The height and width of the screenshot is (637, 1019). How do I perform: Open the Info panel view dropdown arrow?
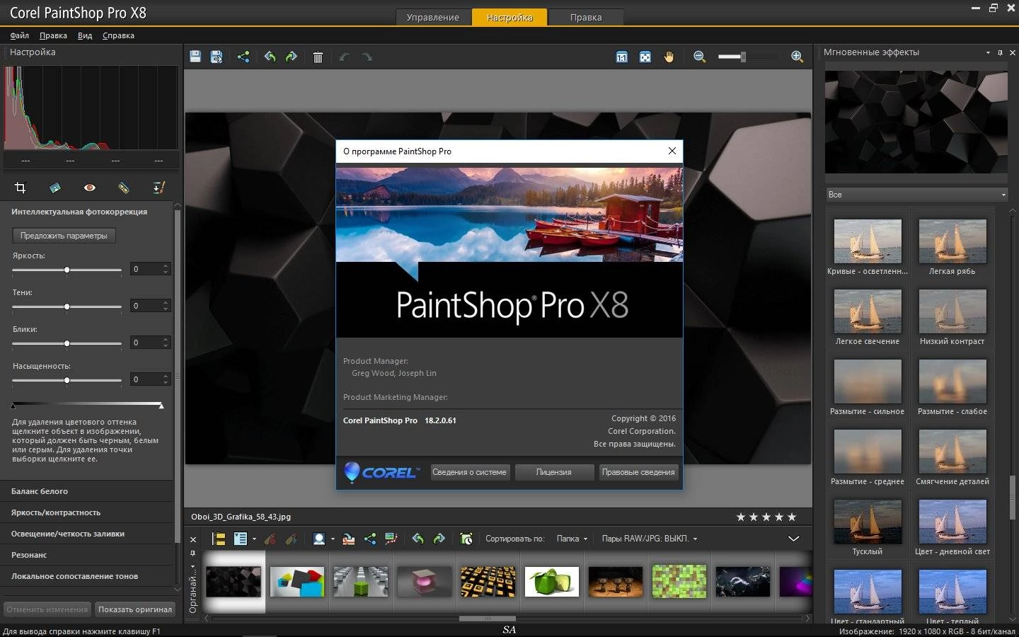254,539
